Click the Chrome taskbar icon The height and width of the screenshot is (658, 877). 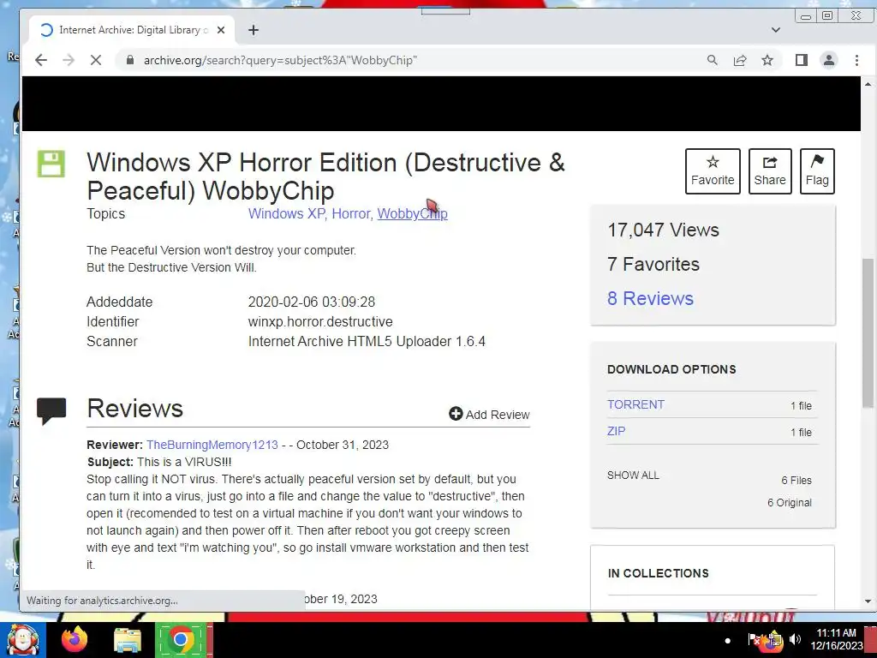click(180, 640)
